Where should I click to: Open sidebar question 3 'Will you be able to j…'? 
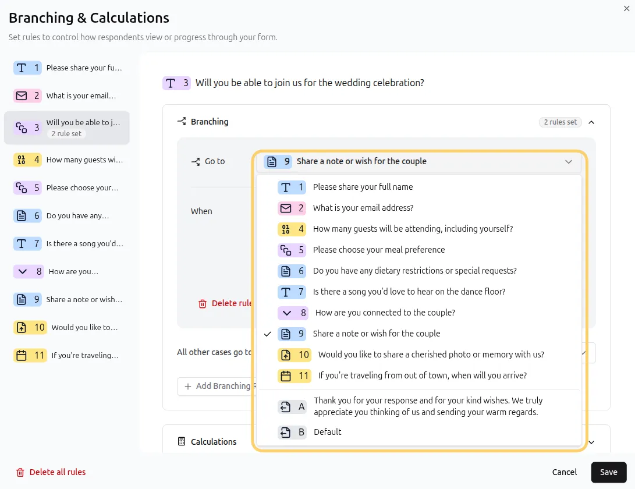[67, 127]
